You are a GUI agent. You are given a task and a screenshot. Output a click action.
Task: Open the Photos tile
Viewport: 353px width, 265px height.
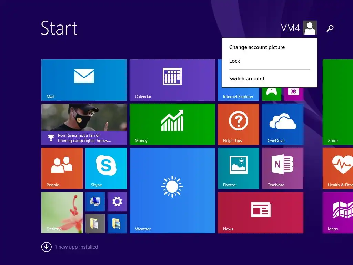click(239, 168)
